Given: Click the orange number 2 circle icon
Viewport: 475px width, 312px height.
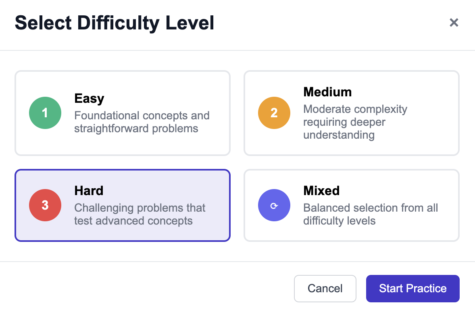Looking at the screenshot, I should click(274, 113).
